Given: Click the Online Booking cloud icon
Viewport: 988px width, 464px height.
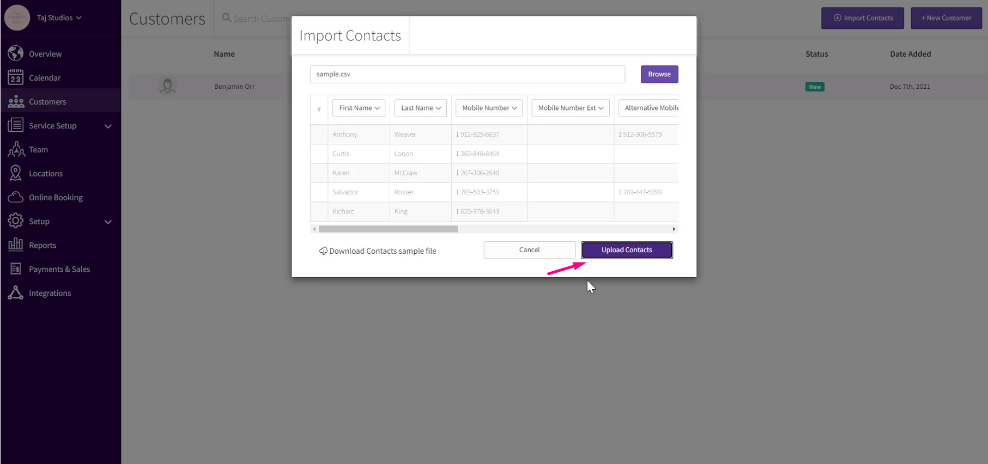Looking at the screenshot, I should tap(16, 197).
